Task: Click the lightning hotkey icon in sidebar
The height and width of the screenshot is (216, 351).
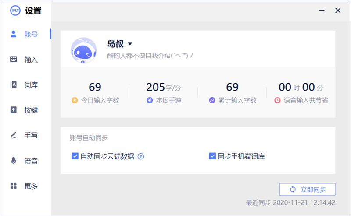Action: point(14,110)
